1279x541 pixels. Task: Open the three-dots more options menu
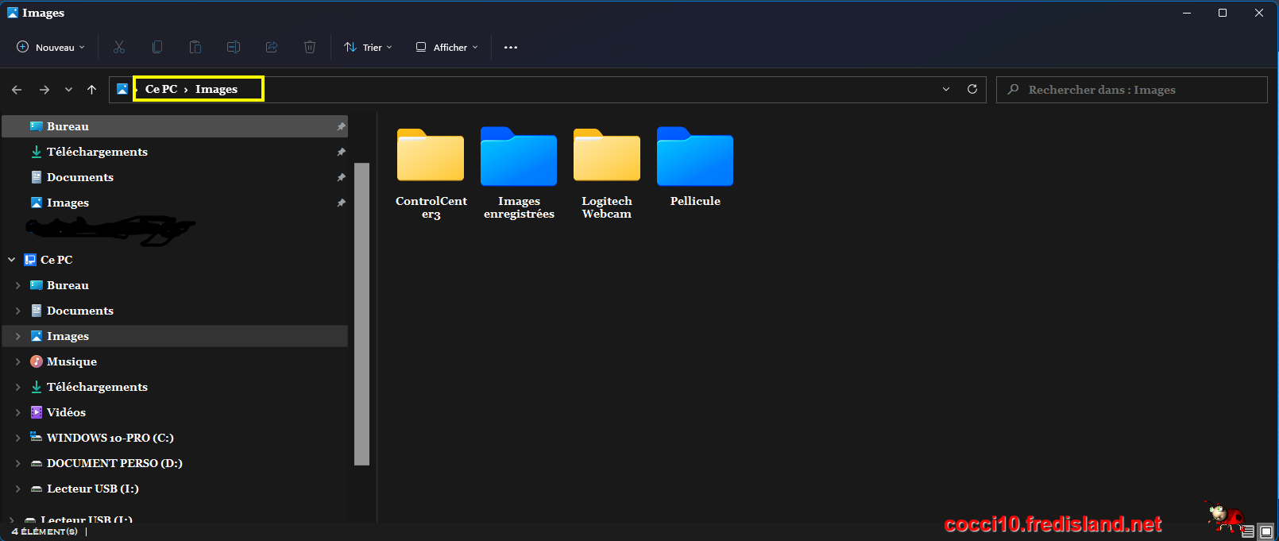(511, 48)
